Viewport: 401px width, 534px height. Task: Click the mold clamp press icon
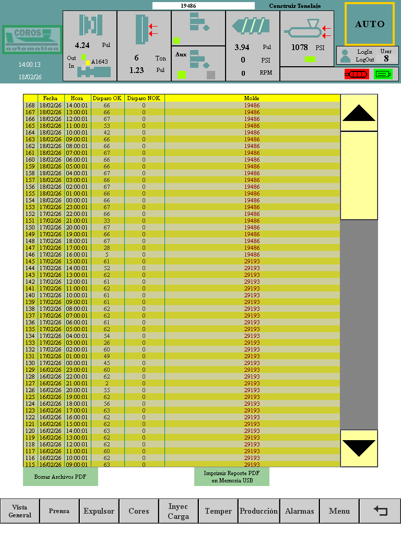click(x=90, y=26)
